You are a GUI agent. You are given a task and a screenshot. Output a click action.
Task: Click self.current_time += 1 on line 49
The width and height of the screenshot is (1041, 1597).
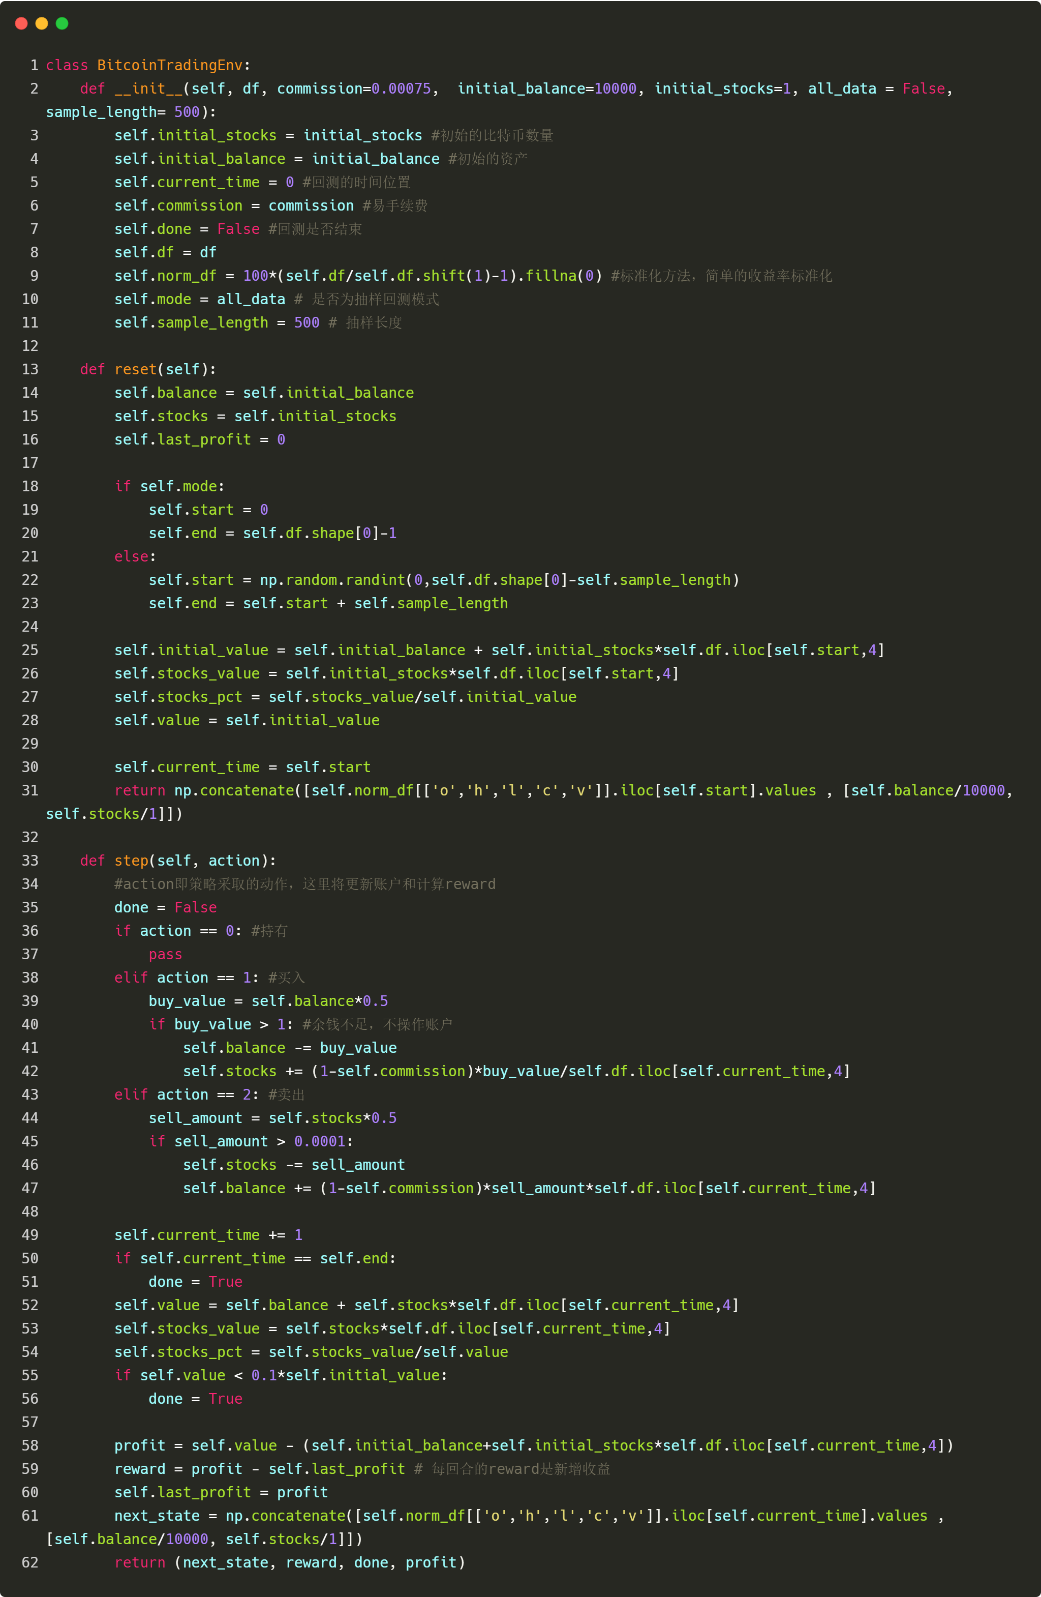pyautogui.click(x=208, y=1235)
